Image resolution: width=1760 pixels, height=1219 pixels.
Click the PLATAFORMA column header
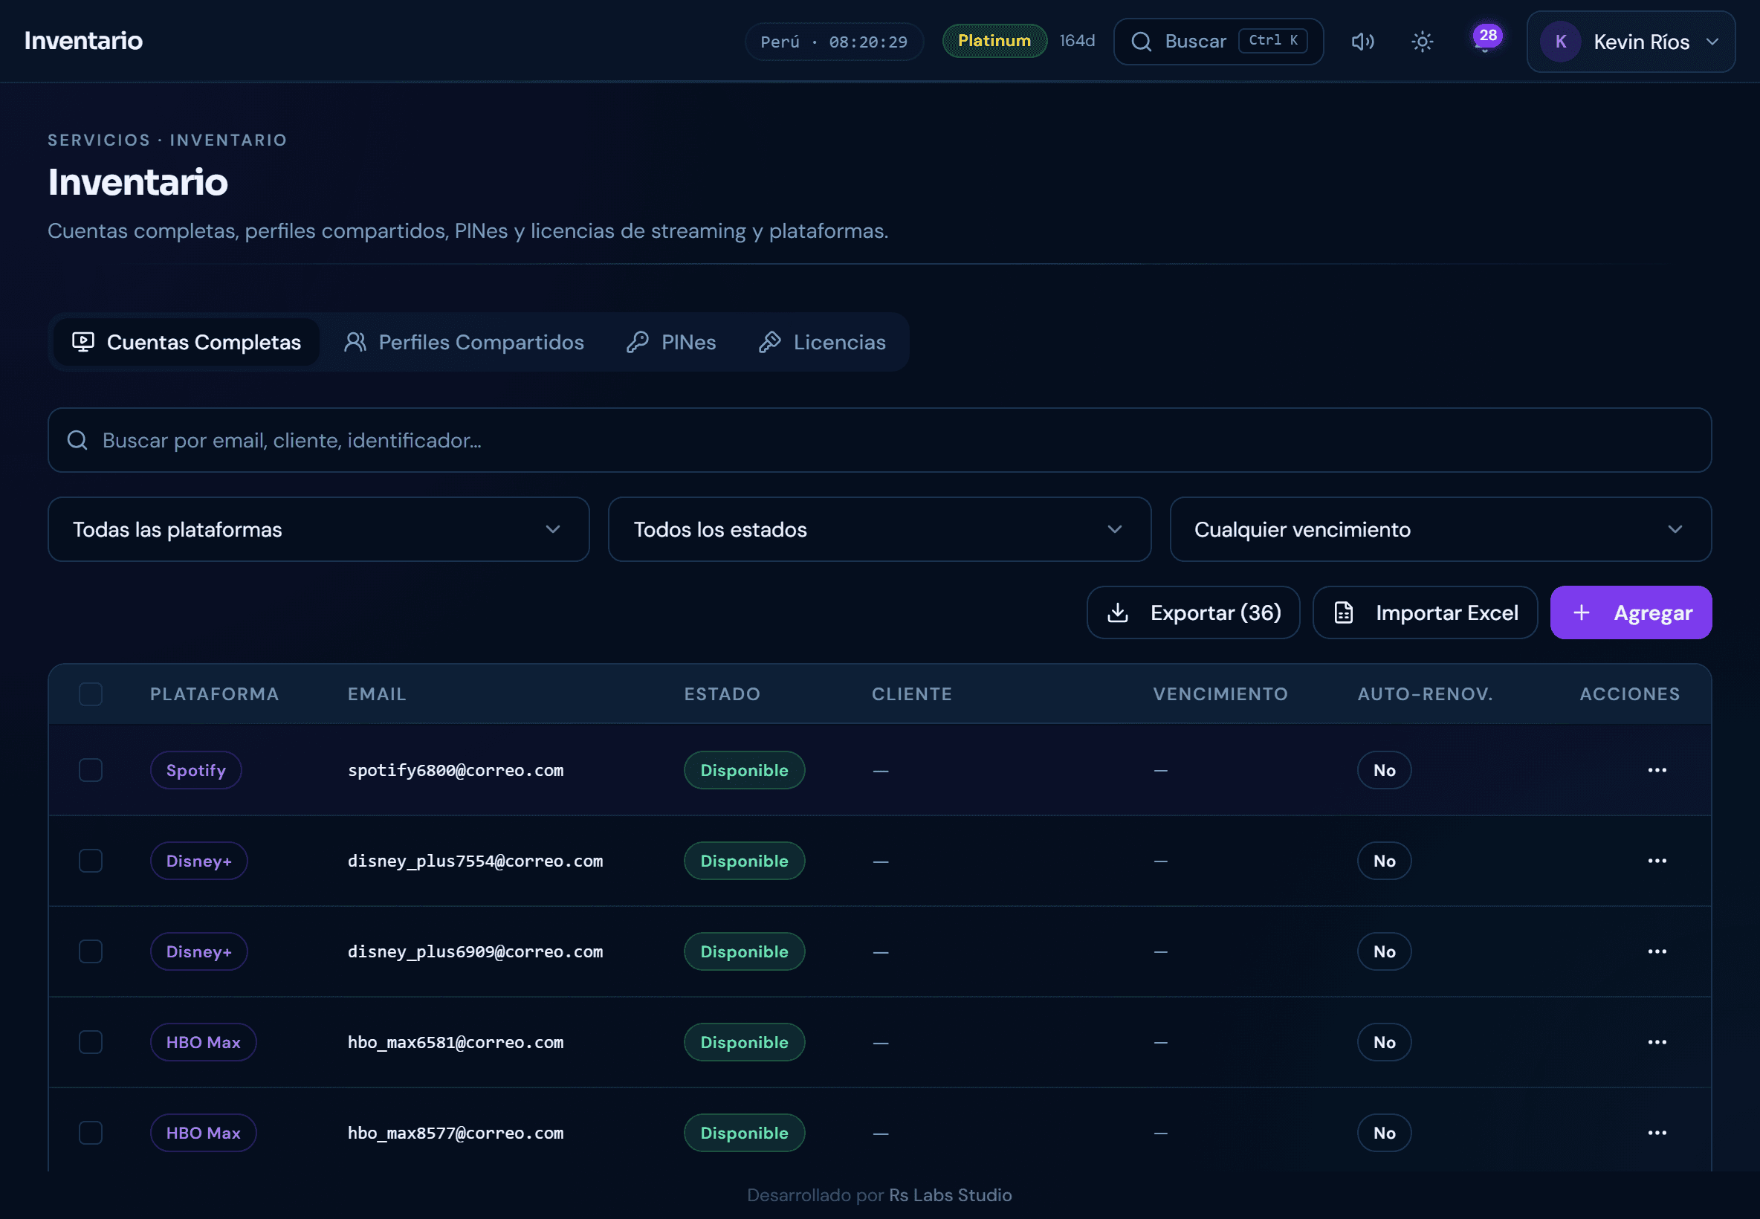[215, 693]
